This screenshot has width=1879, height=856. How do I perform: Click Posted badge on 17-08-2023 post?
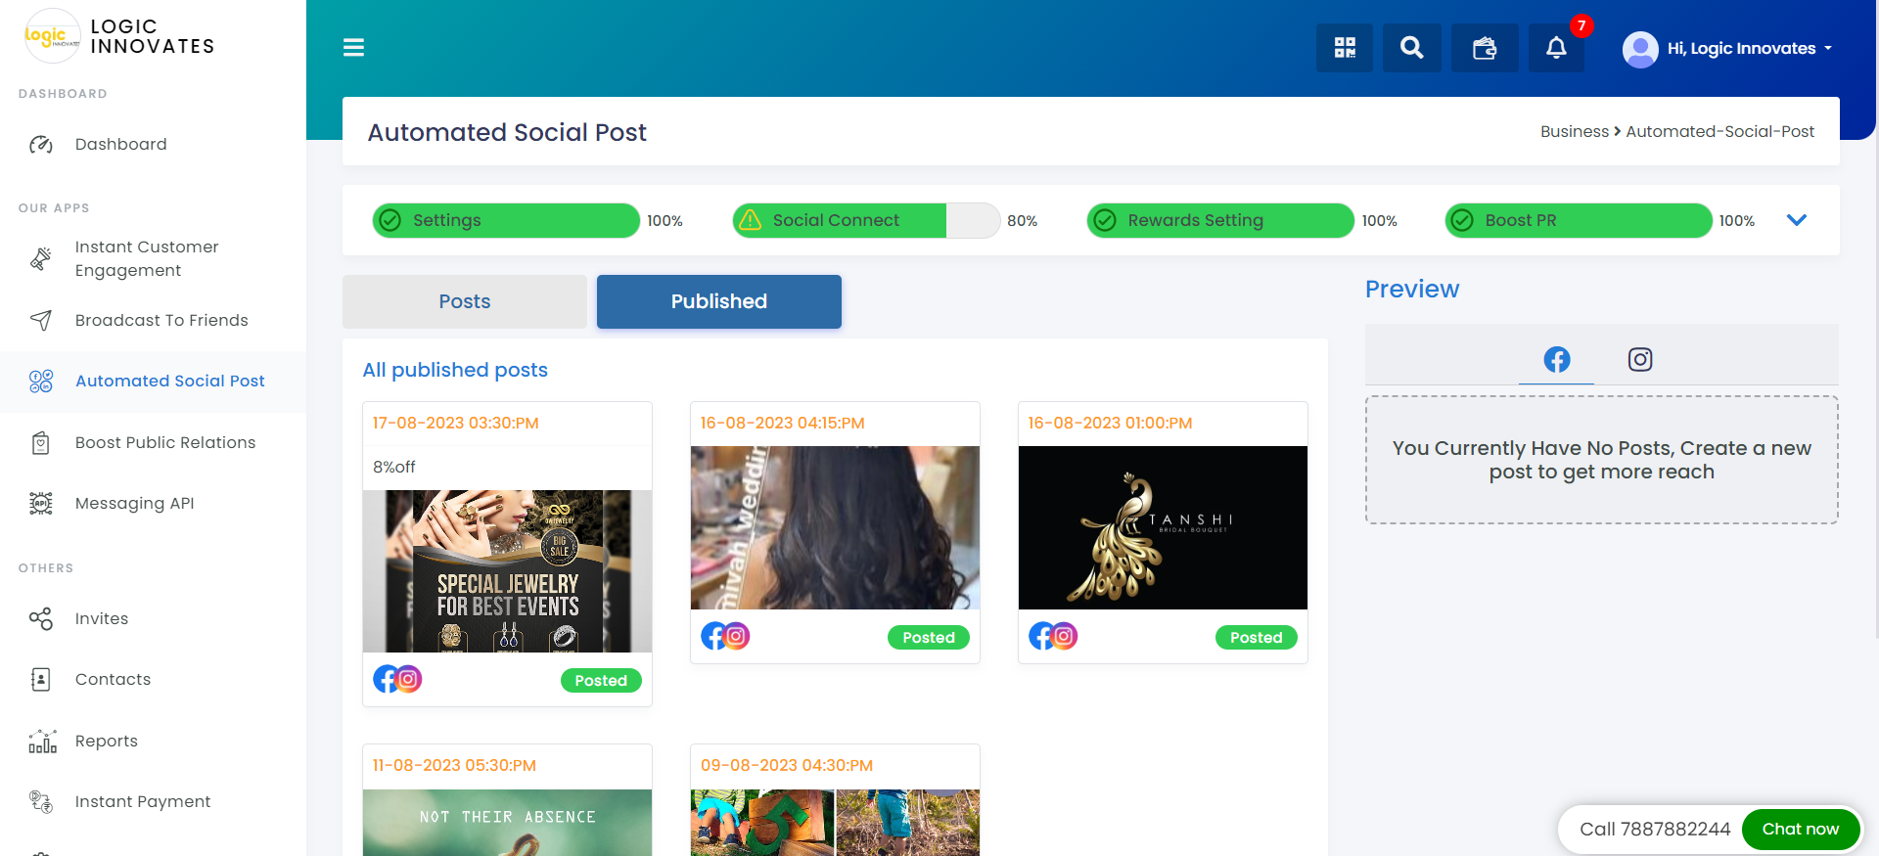(601, 681)
